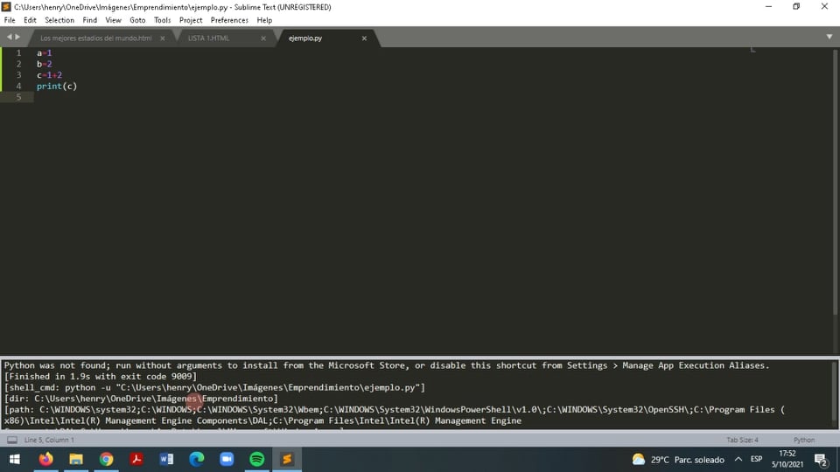Close the ejemplo.py tab
Screen dimensions: 840x472
click(364, 38)
